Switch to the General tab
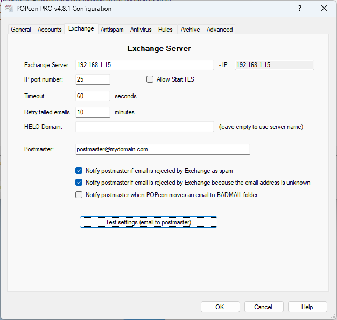337x320 pixels. (x=21, y=30)
